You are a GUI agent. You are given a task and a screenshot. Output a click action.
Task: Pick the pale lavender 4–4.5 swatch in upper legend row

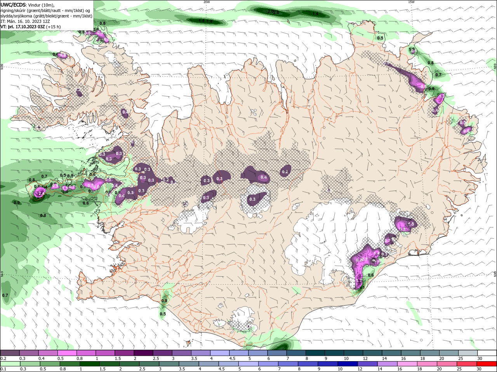point(220,353)
